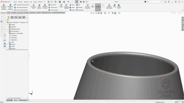Open Options gear icon in top toolbar
Image resolution: width=184 pixels, height=103 pixels.
(87, 2)
